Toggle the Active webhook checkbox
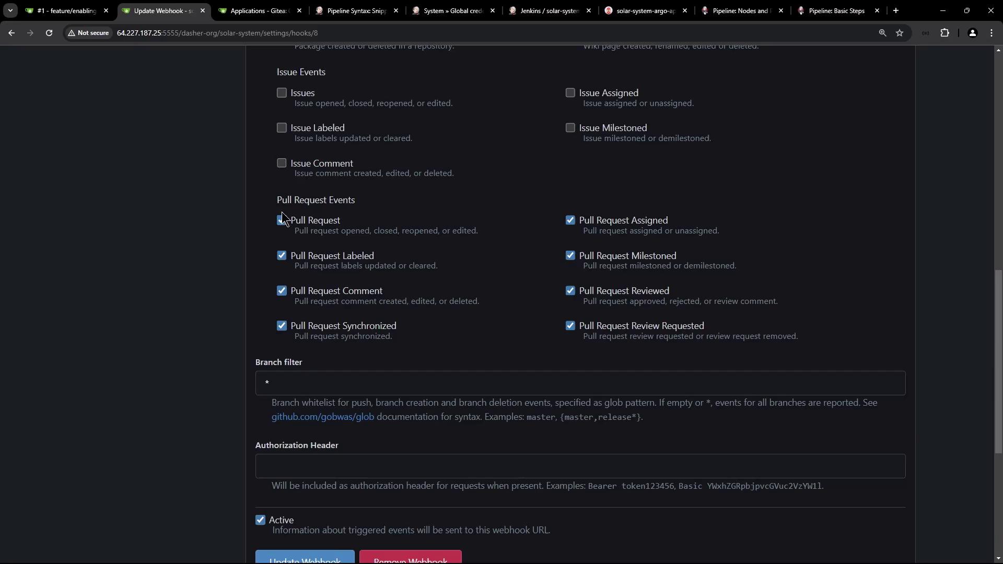This screenshot has width=1003, height=564. coord(260,520)
